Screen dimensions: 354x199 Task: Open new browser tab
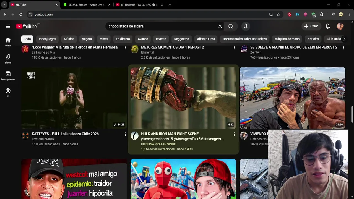pyautogui.click(x=170, y=5)
